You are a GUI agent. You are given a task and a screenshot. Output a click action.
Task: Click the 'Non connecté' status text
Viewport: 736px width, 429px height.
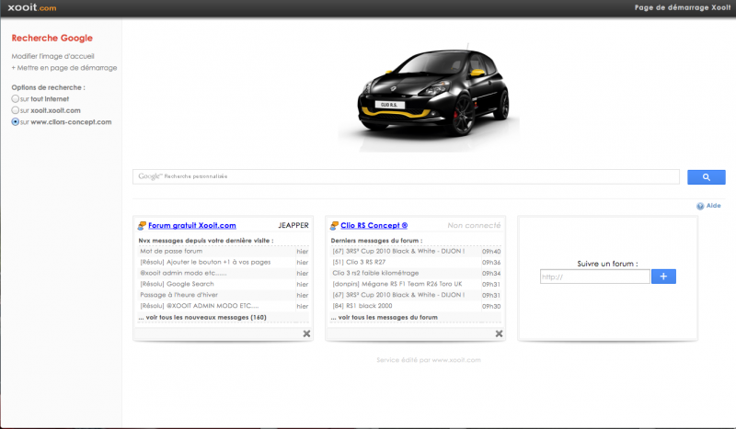(474, 225)
